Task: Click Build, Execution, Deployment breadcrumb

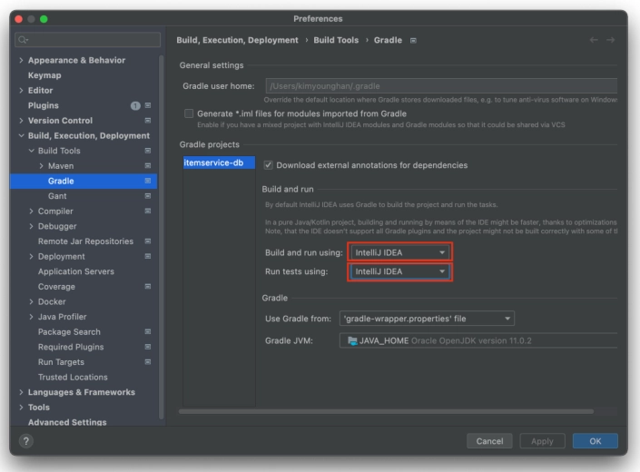Action: tap(237, 40)
